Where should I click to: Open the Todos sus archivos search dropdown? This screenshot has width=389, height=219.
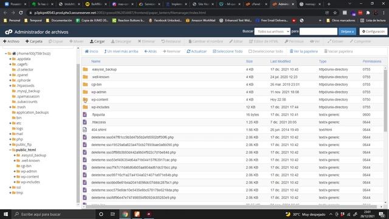(272, 32)
